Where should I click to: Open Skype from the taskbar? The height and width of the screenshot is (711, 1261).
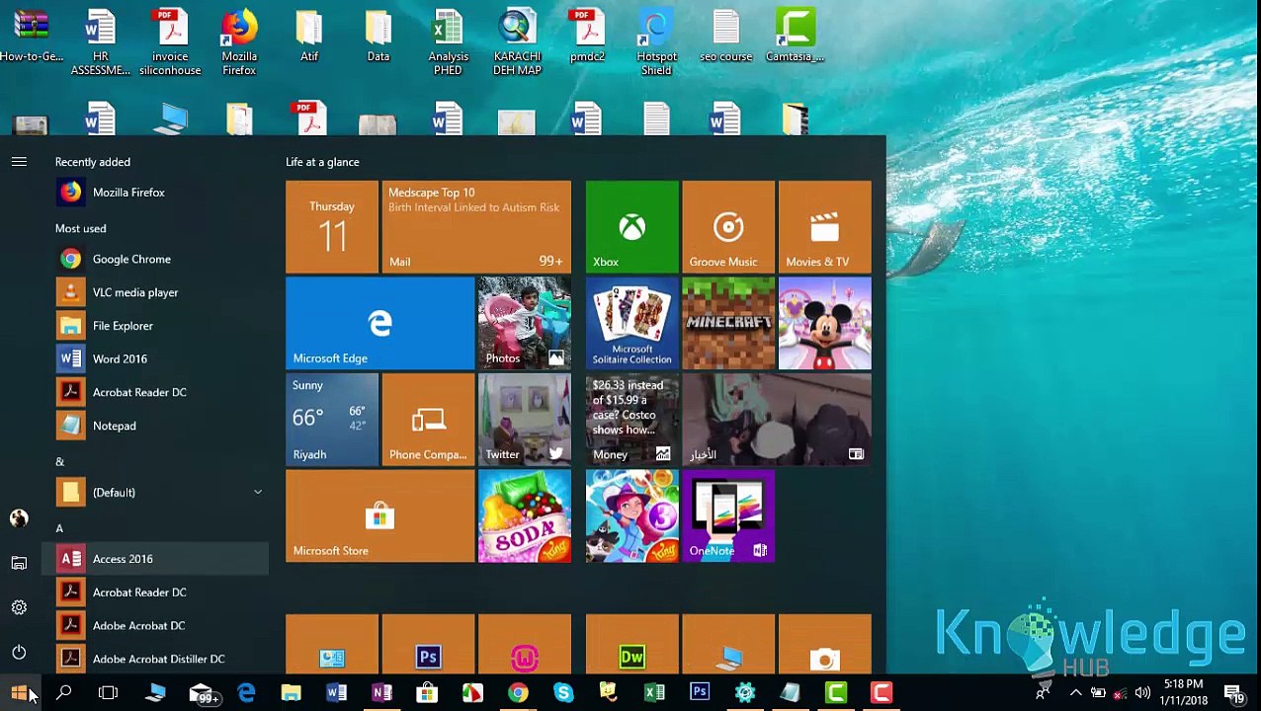point(563,693)
